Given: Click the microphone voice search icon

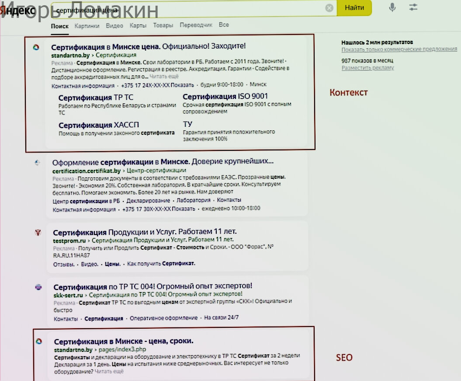Looking at the screenshot, I should pos(392,7).
